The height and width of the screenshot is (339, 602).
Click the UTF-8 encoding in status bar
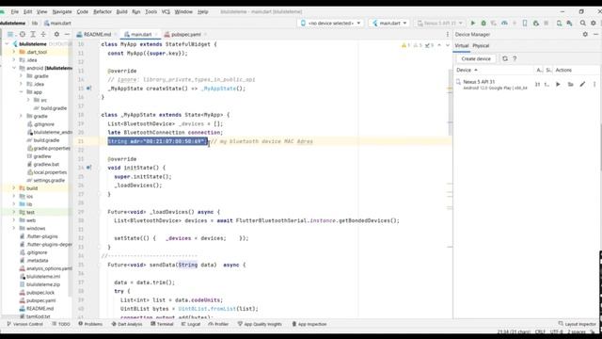[x=556, y=331]
